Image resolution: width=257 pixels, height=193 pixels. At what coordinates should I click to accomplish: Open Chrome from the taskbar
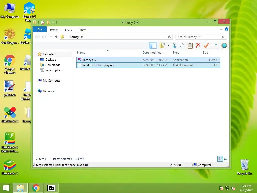36,188
